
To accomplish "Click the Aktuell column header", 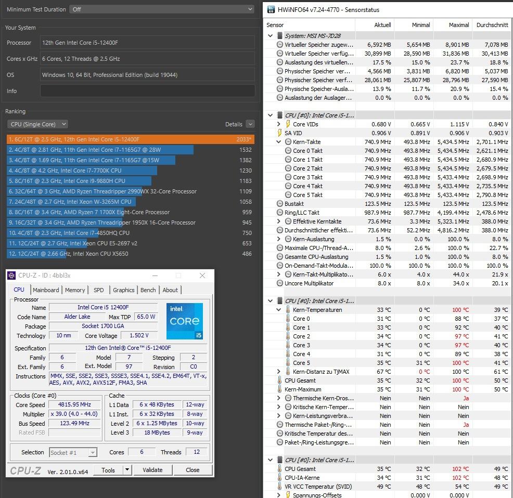I will click(375, 25).
